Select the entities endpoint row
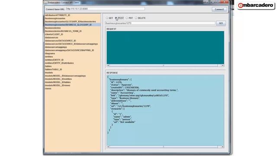This screenshot has height=156, width=277. 73,57
